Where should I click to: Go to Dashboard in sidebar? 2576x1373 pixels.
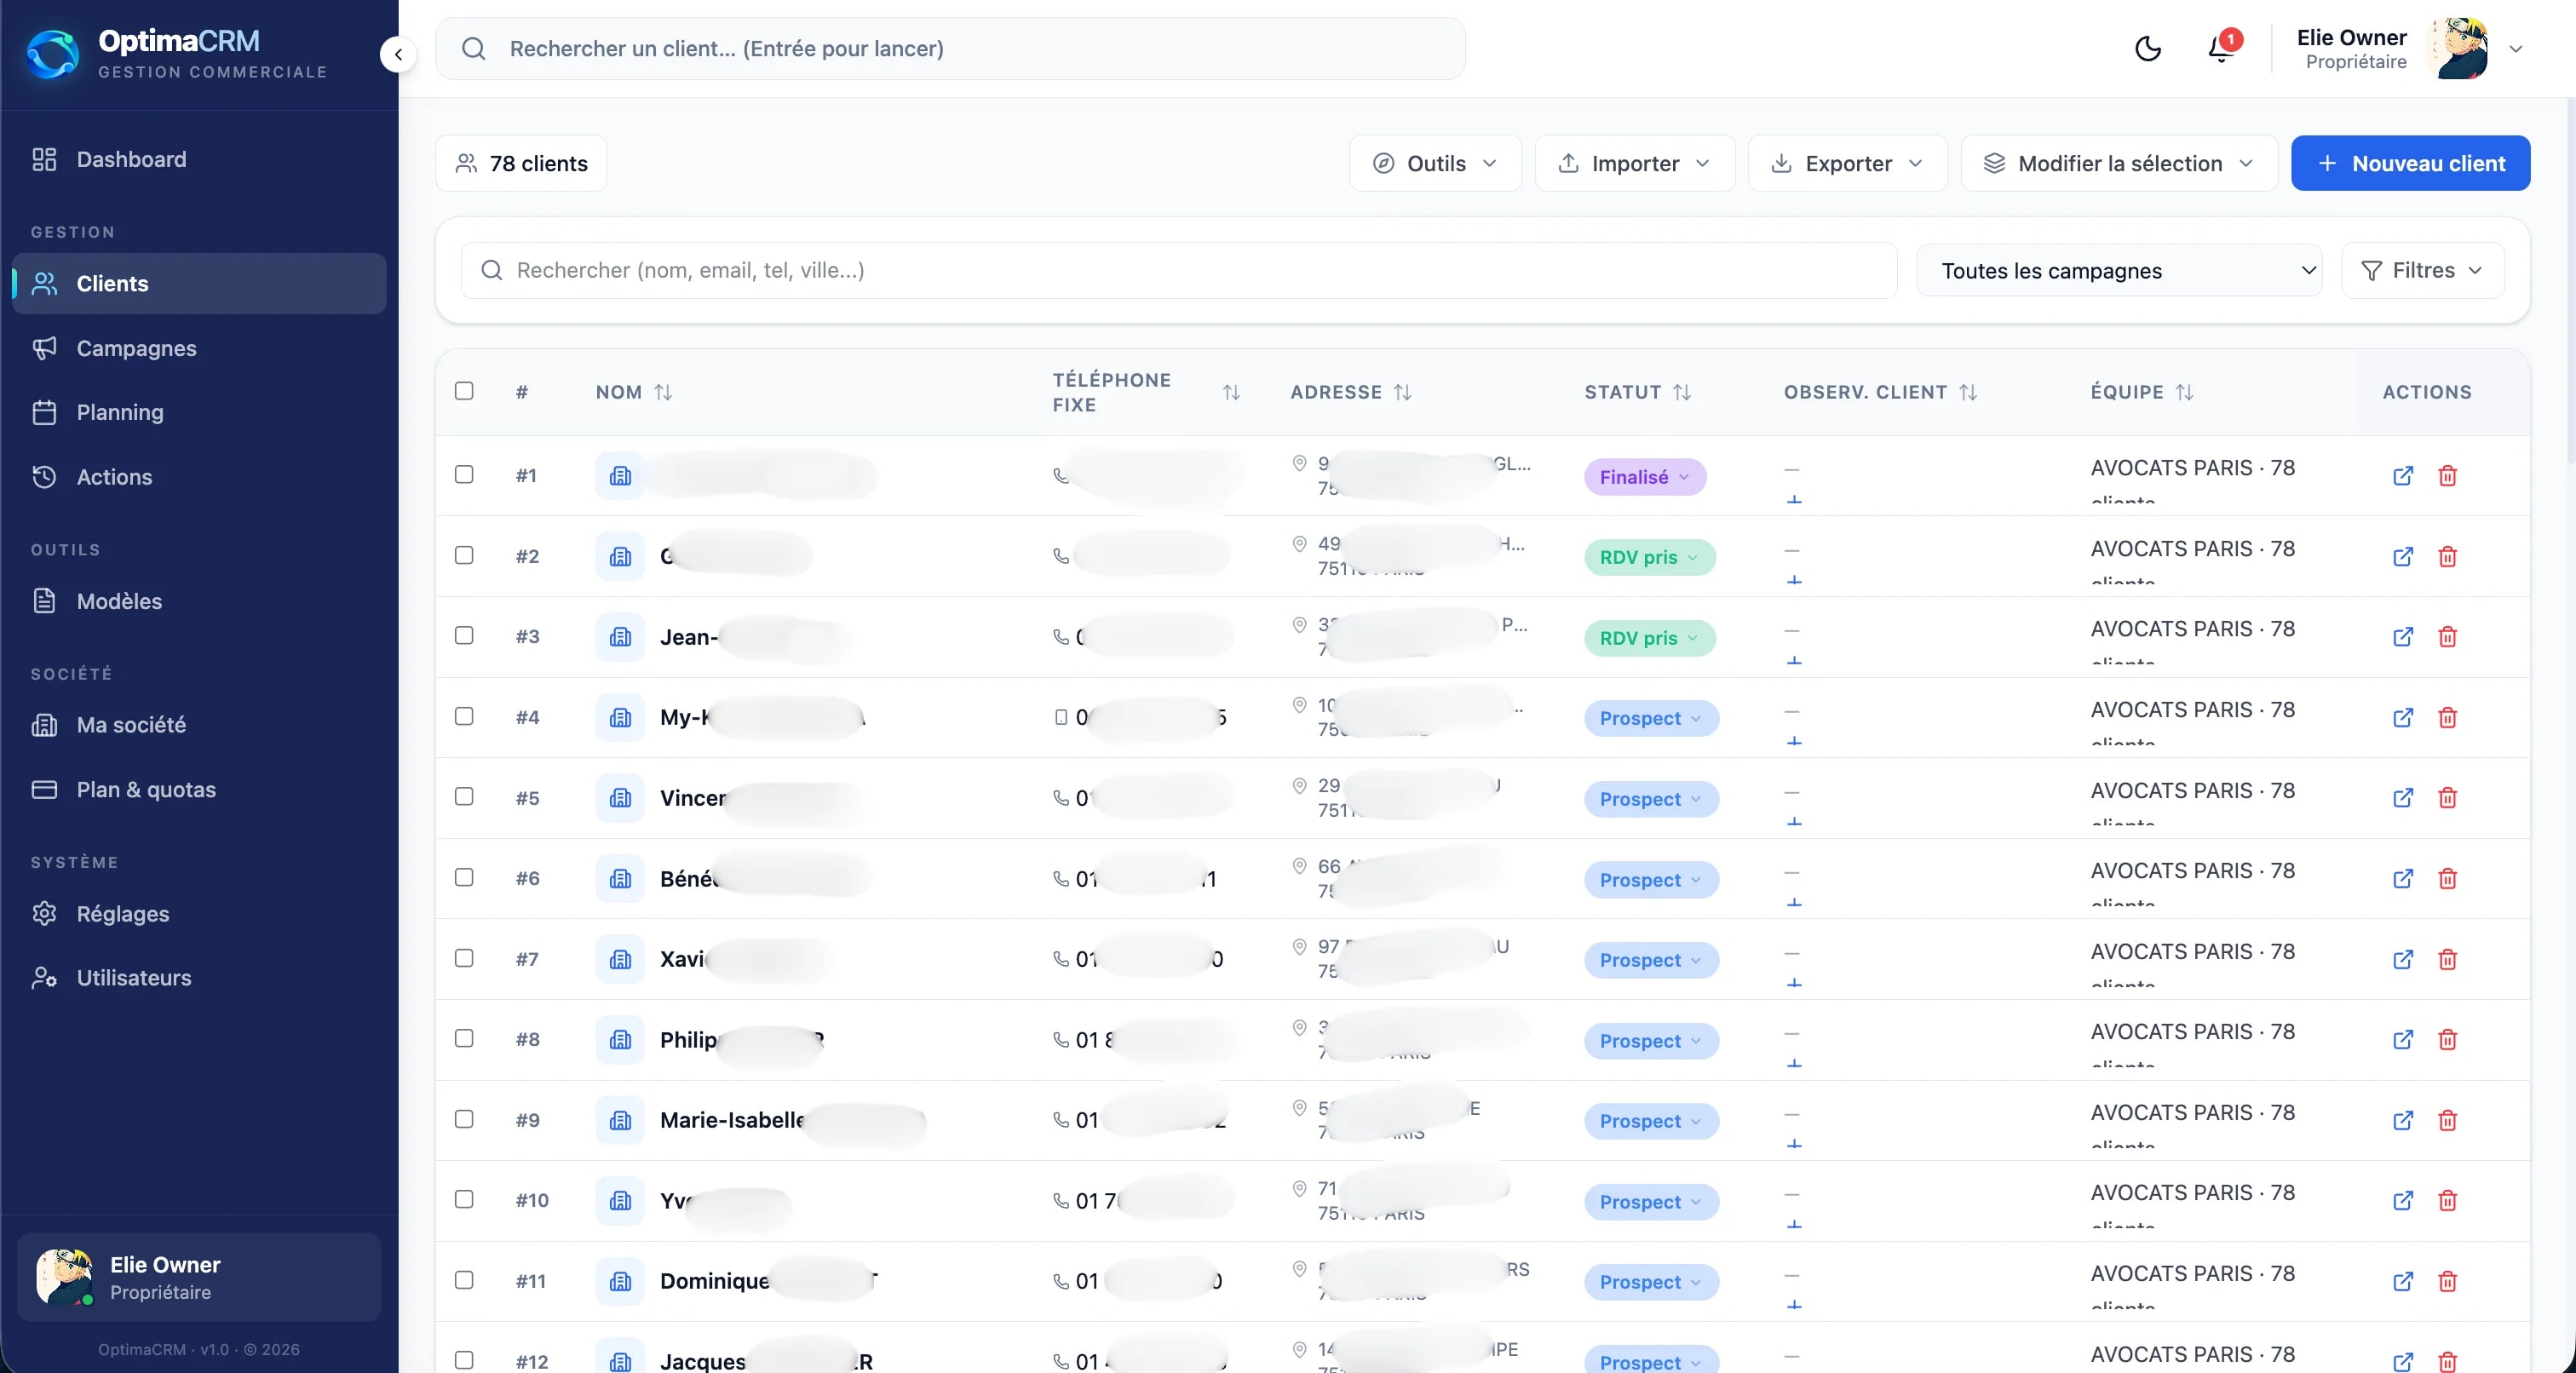pos(199,159)
